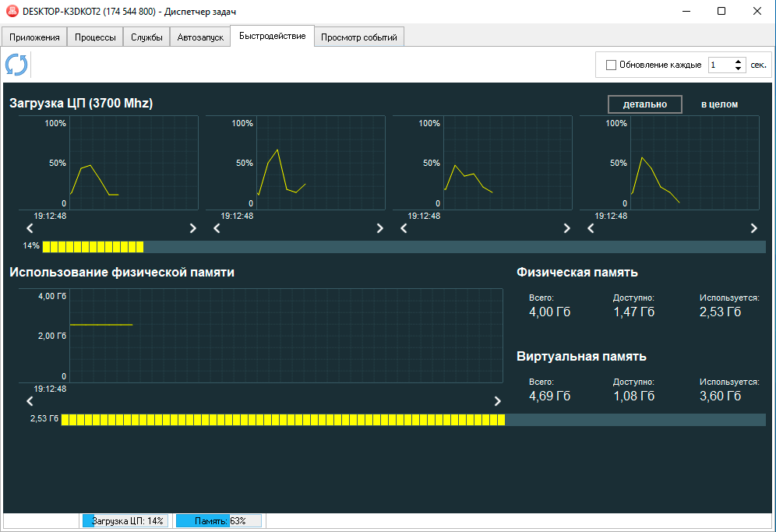776x532 pixels.
Task: Open the Процессы tab
Action: point(95,37)
